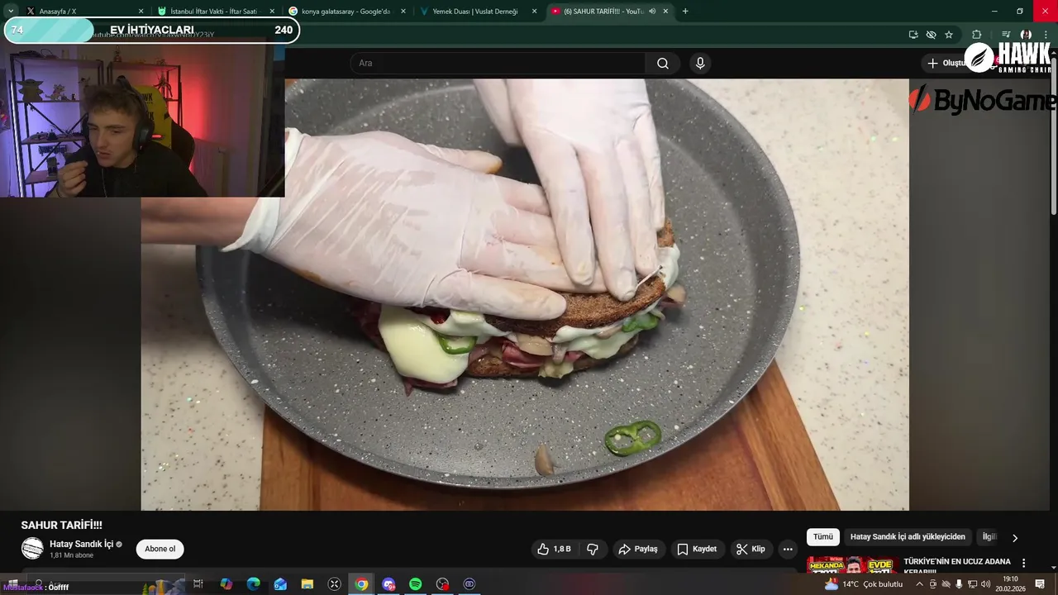Switch to İstanbul İftar Vakti tab
1058x595 pixels.
point(215,12)
